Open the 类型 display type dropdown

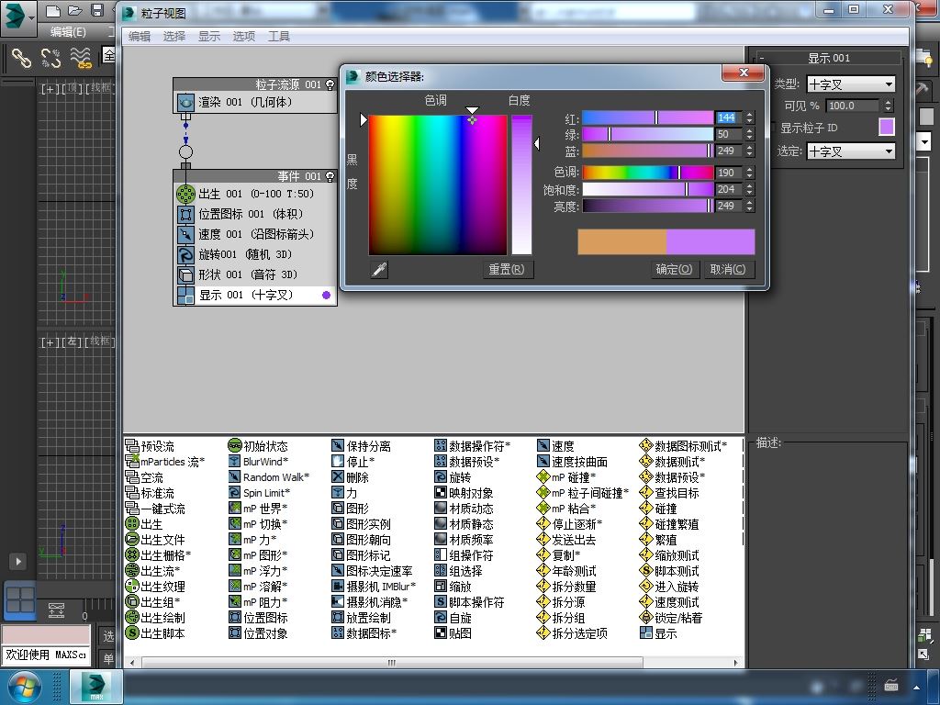point(851,84)
